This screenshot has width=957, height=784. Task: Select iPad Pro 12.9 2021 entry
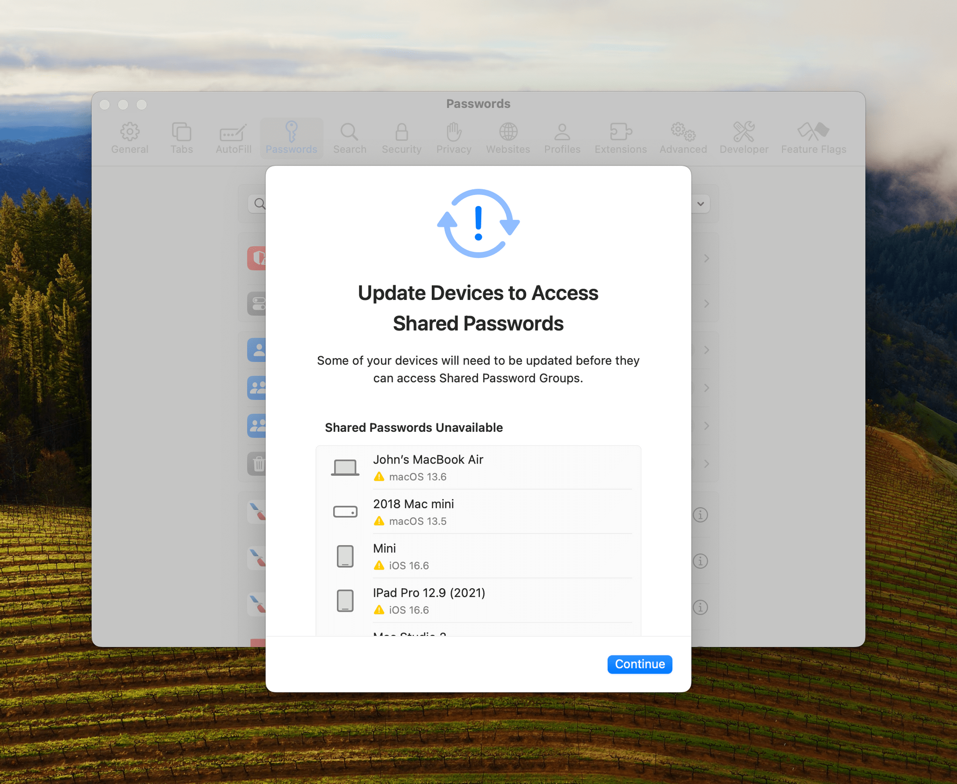[x=478, y=600]
